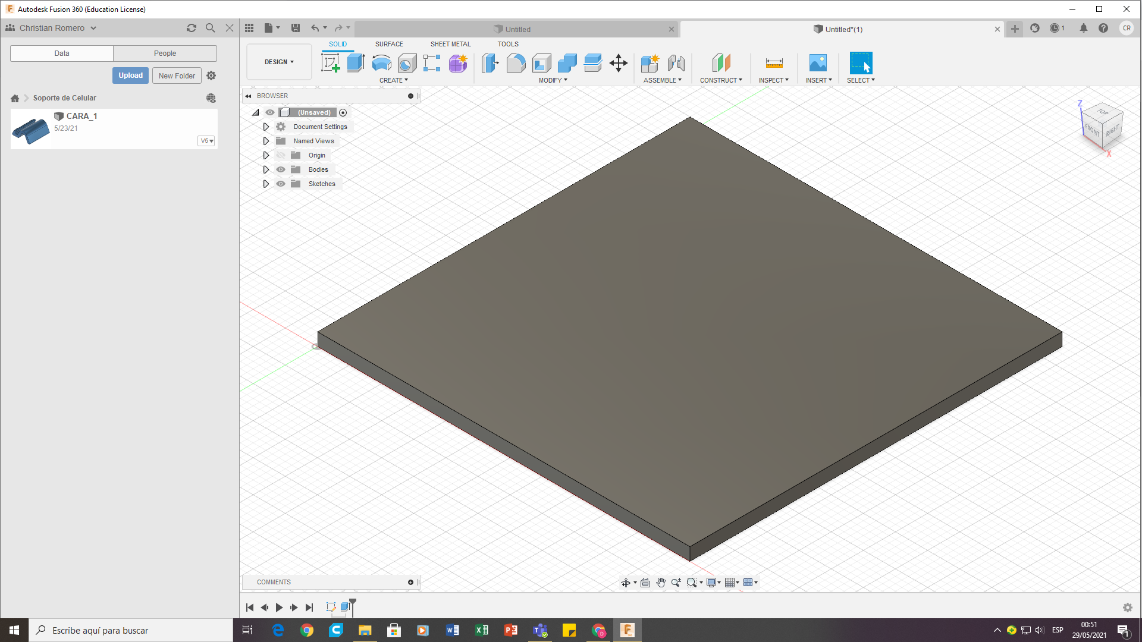The width and height of the screenshot is (1142, 642).
Task: Expand Document Settings node
Action: click(266, 127)
